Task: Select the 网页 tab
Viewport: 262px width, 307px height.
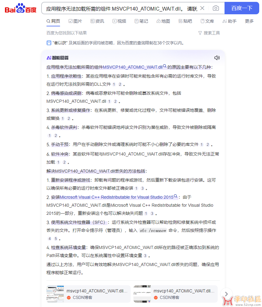Action: 53,21
